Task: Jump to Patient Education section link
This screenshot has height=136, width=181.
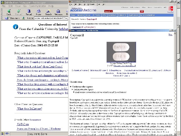Action: [80, 70]
